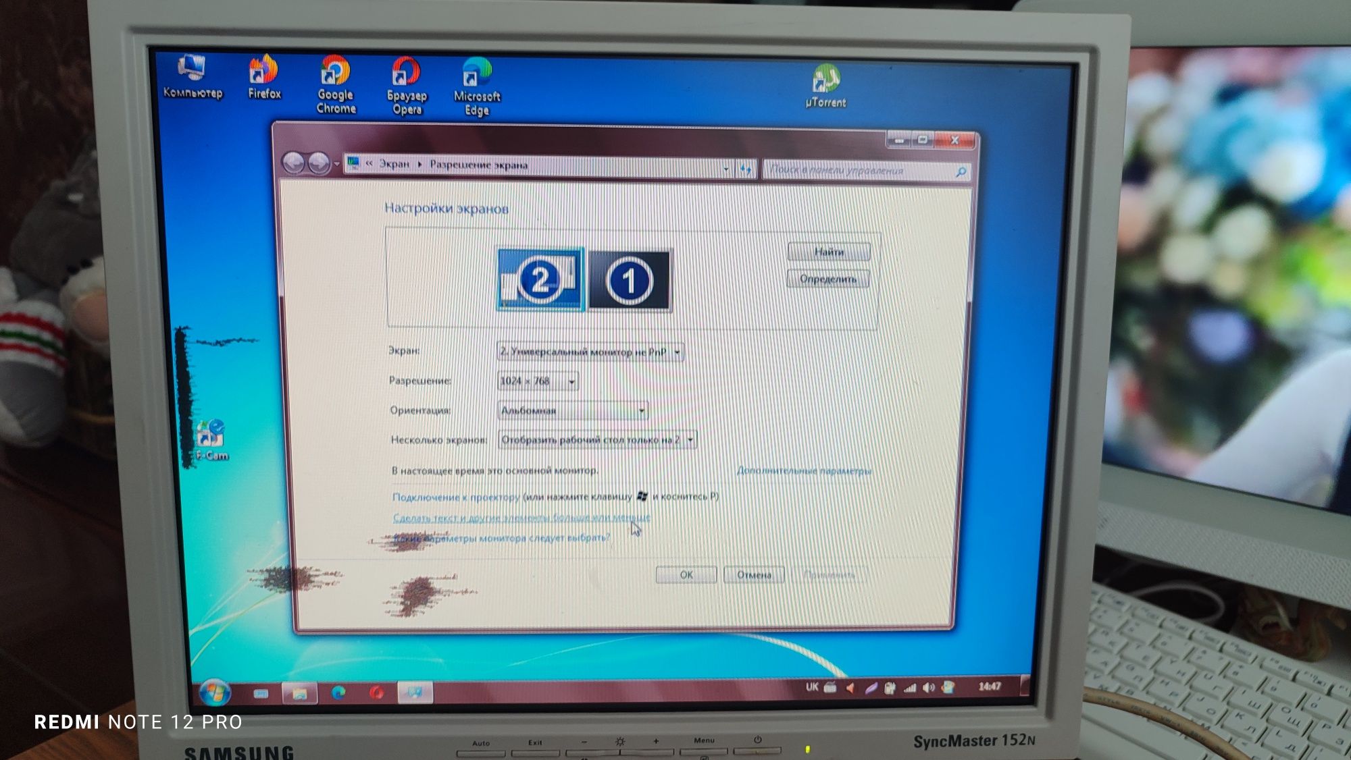Open the Компьютер desktop icon

tap(192, 76)
